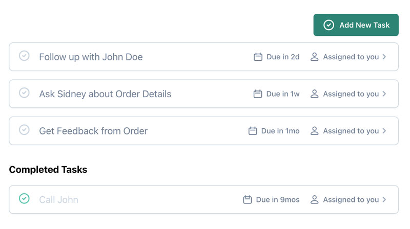This screenshot has height=229, width=410.
Task: Check off Ask Sidney about Order Details
Action: click(x=24, y=93)
